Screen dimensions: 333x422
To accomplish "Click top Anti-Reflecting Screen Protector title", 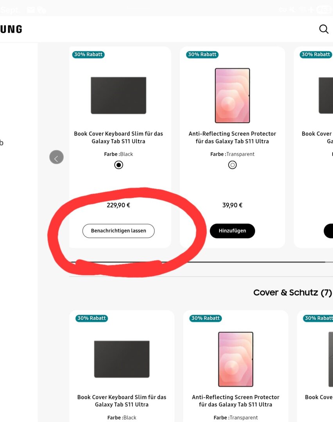I will point(233,138).
